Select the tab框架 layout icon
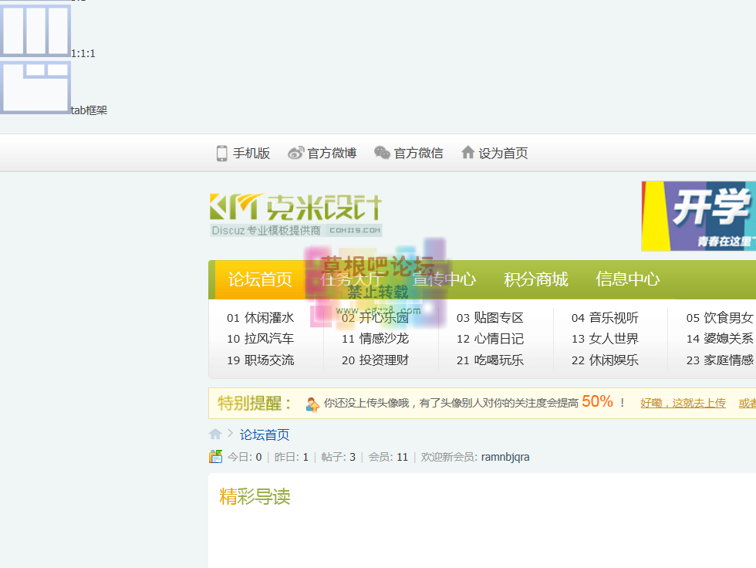 (35, 87)
